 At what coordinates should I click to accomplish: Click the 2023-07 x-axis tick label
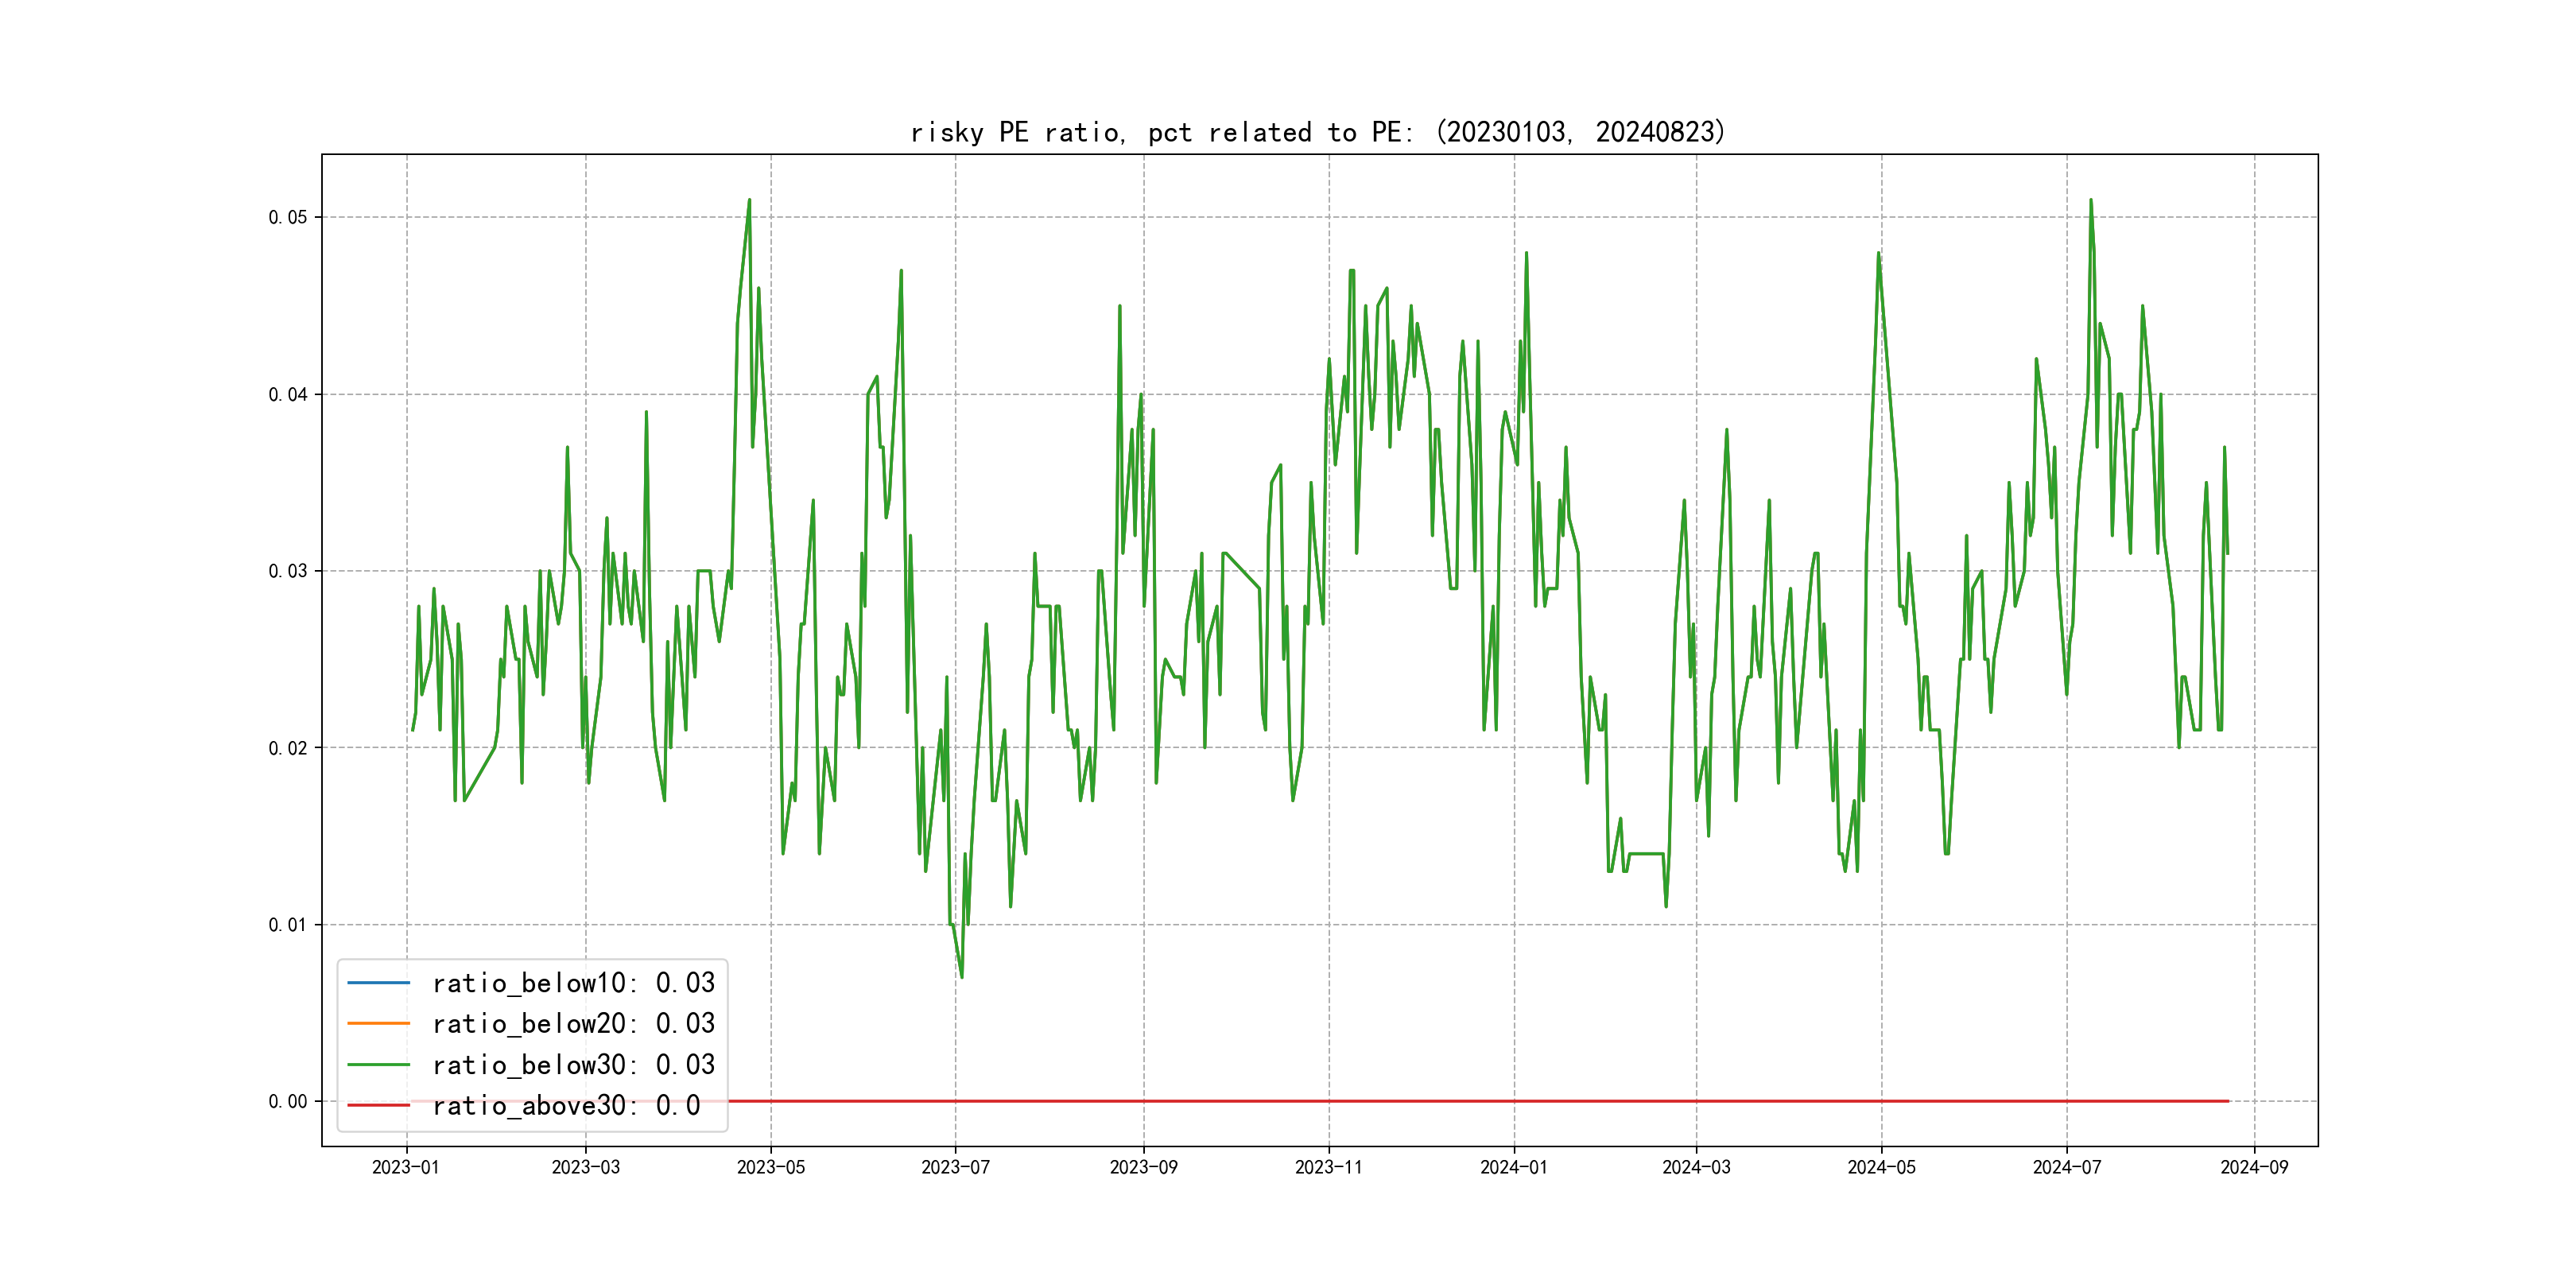[955, 1167]
